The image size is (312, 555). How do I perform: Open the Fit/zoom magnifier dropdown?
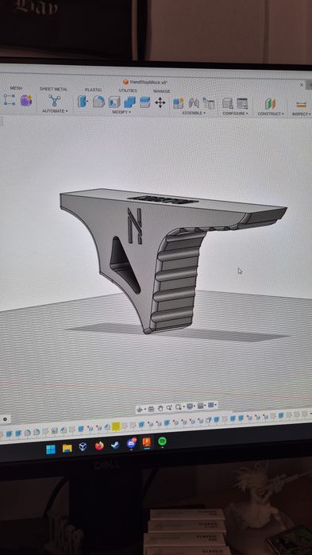point(179,407)
